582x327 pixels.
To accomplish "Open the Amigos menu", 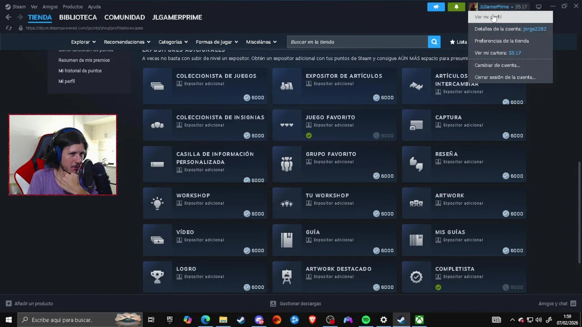I will [50, 7].
